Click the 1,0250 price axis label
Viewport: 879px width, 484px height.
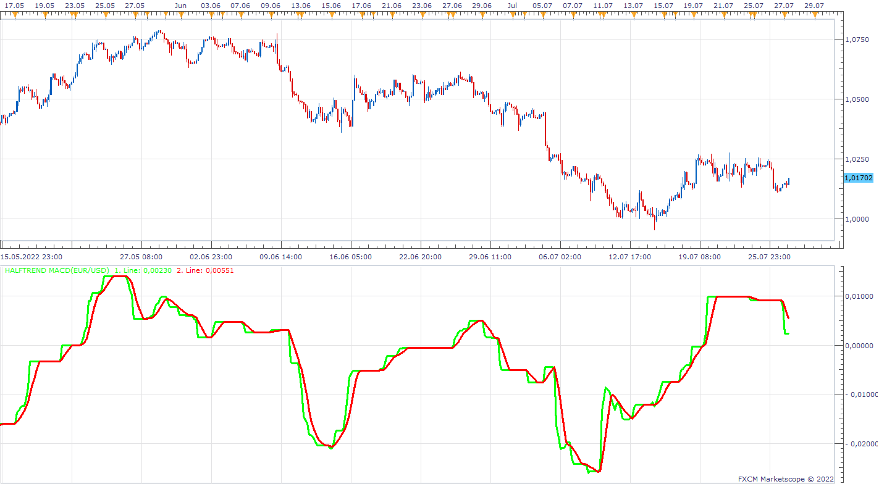tap(857, 159)
